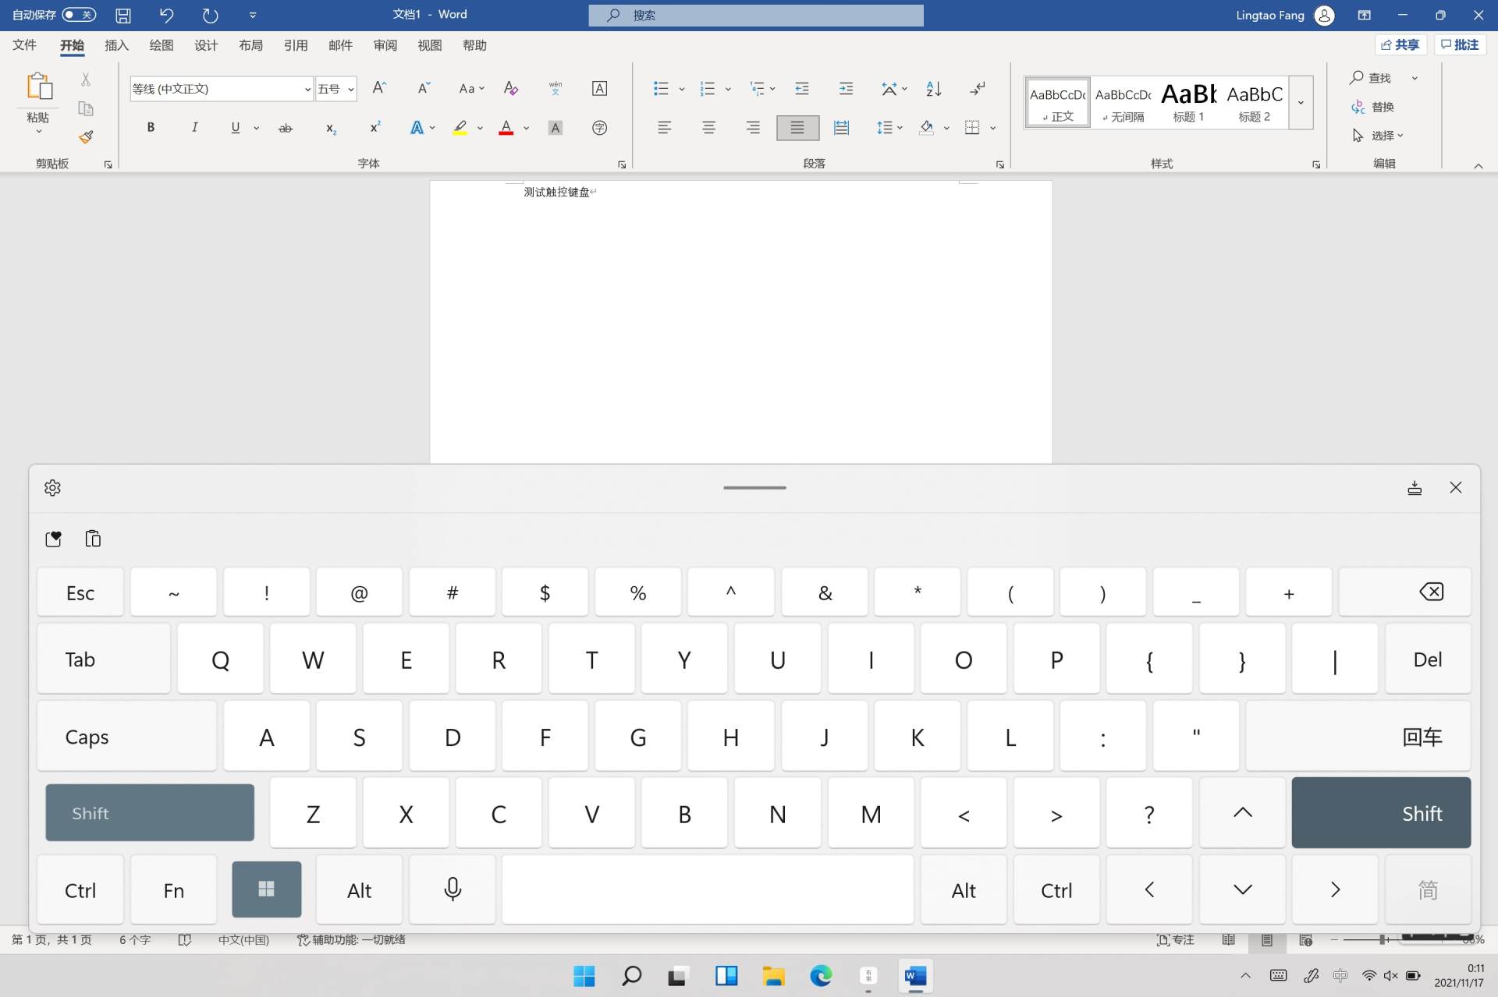Switch to 审阅 tab

coord(385,45)
